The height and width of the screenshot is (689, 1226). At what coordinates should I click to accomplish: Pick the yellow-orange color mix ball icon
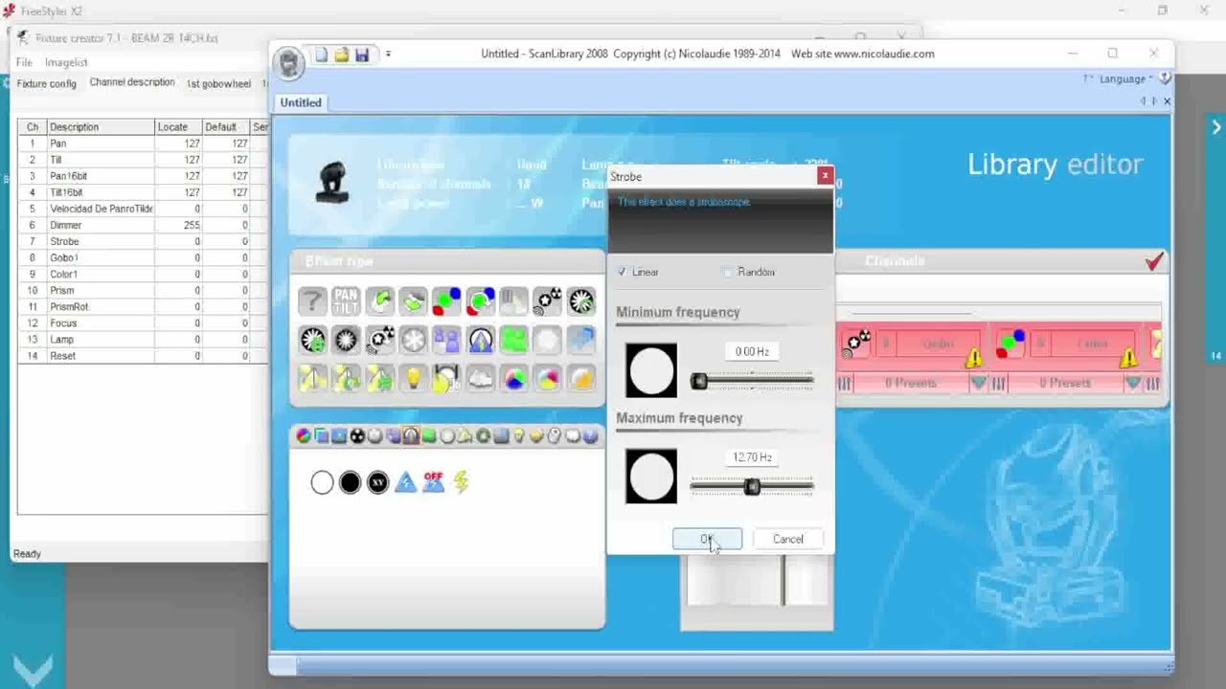click(x=581, y=379)
